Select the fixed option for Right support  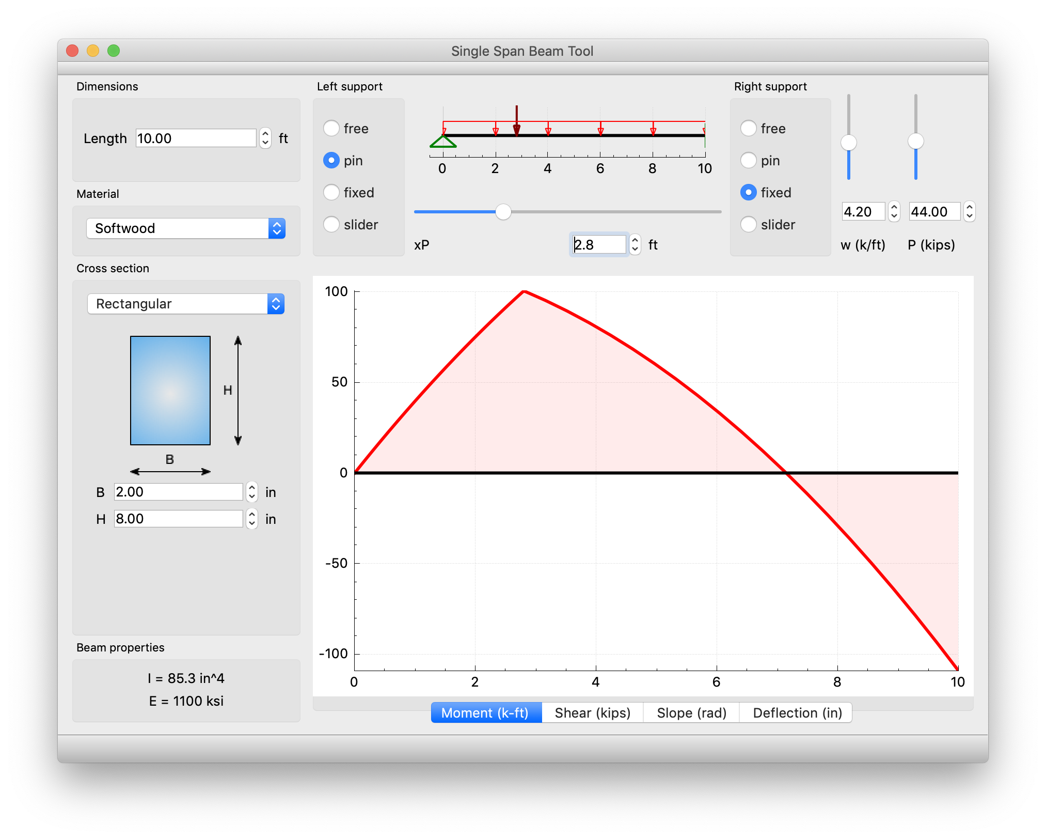(x=749, y=192)
